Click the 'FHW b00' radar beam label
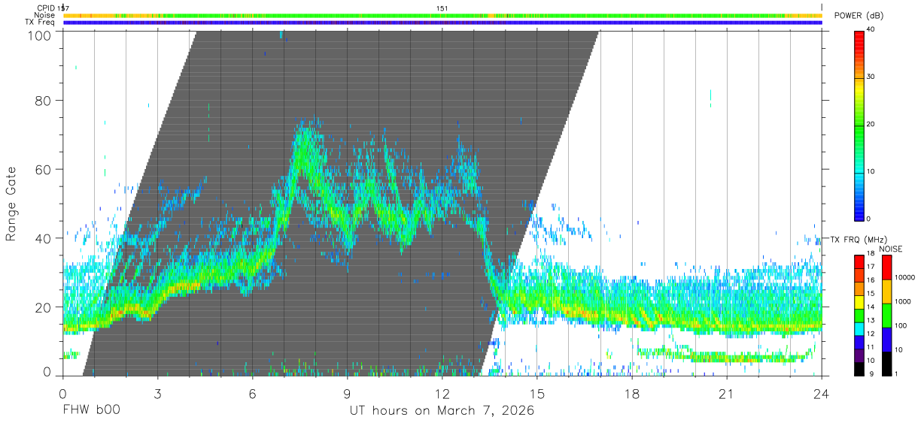Image resolution: width=924 pixels, height=426 pixels. (x=90, y=411)
